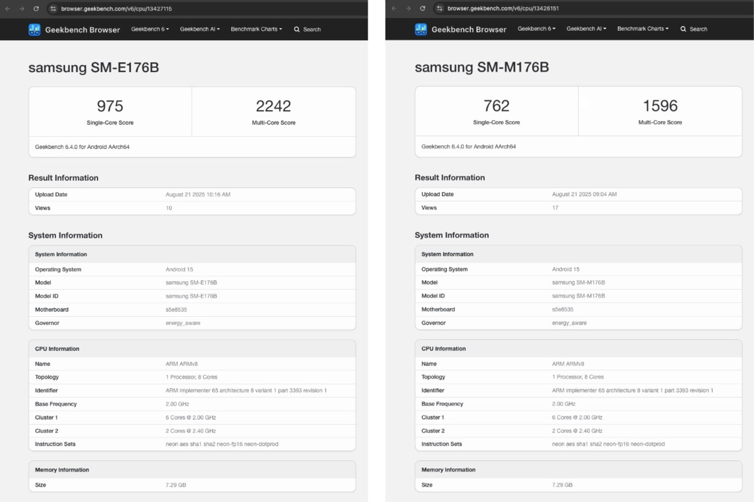754x502 pixels.
Task: Click Geekbench 6.4.0 version text in right window
Action: (469, 147)
